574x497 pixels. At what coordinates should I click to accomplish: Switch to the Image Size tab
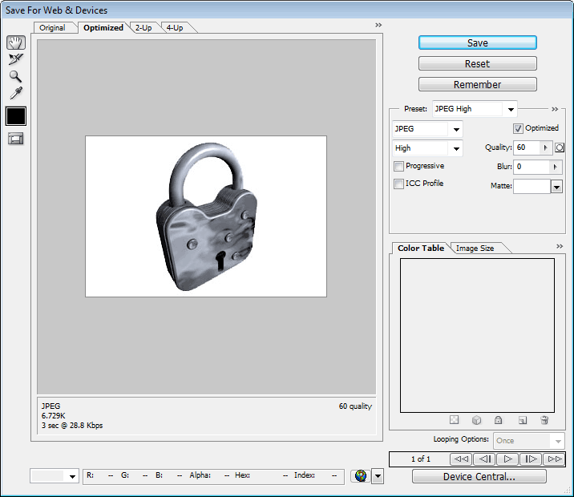point(475,248)
